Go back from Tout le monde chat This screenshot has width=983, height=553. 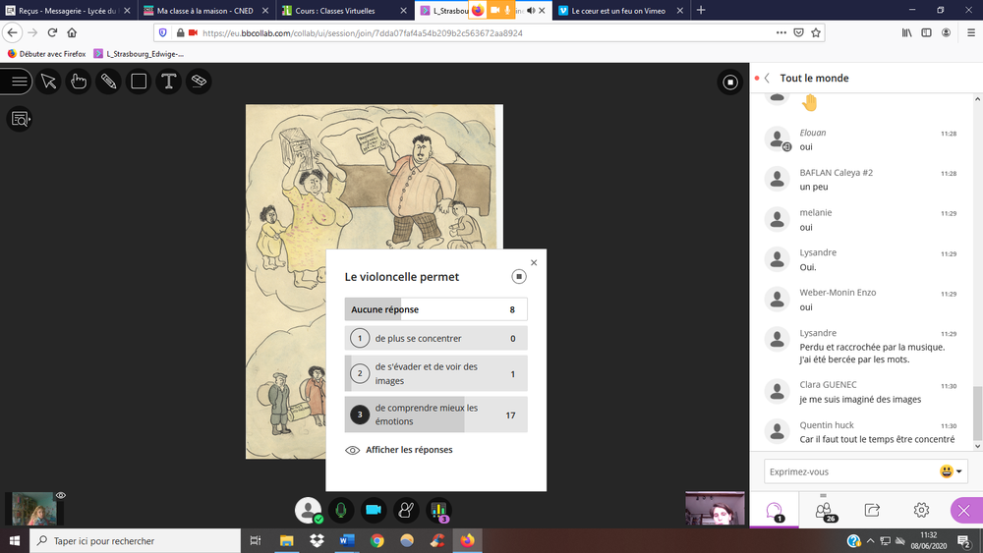[x=767, y=79]
